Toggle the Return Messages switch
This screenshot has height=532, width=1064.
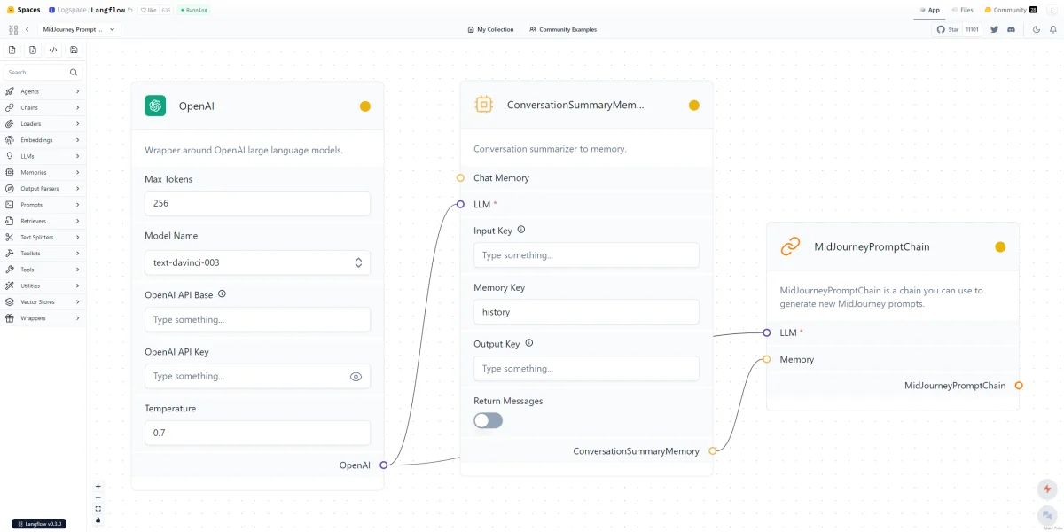click(x=488, y=420)
